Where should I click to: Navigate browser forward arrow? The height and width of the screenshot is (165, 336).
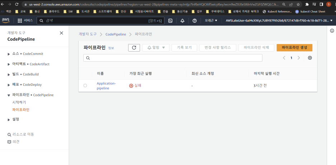[9, 4]
